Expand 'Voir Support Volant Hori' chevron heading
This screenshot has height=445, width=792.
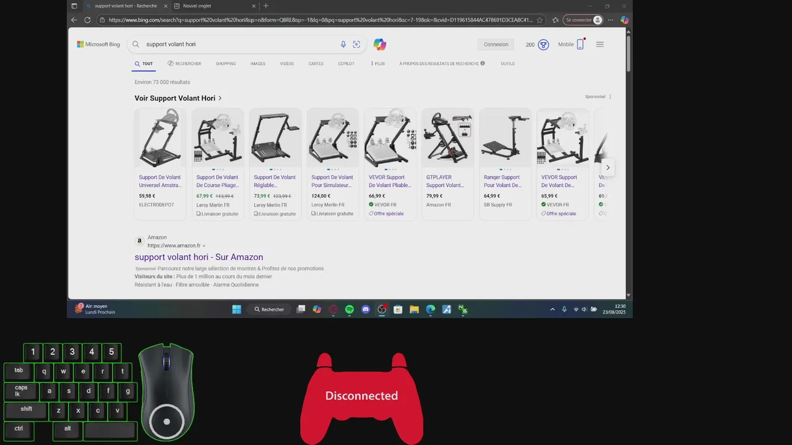pos(178,98)
